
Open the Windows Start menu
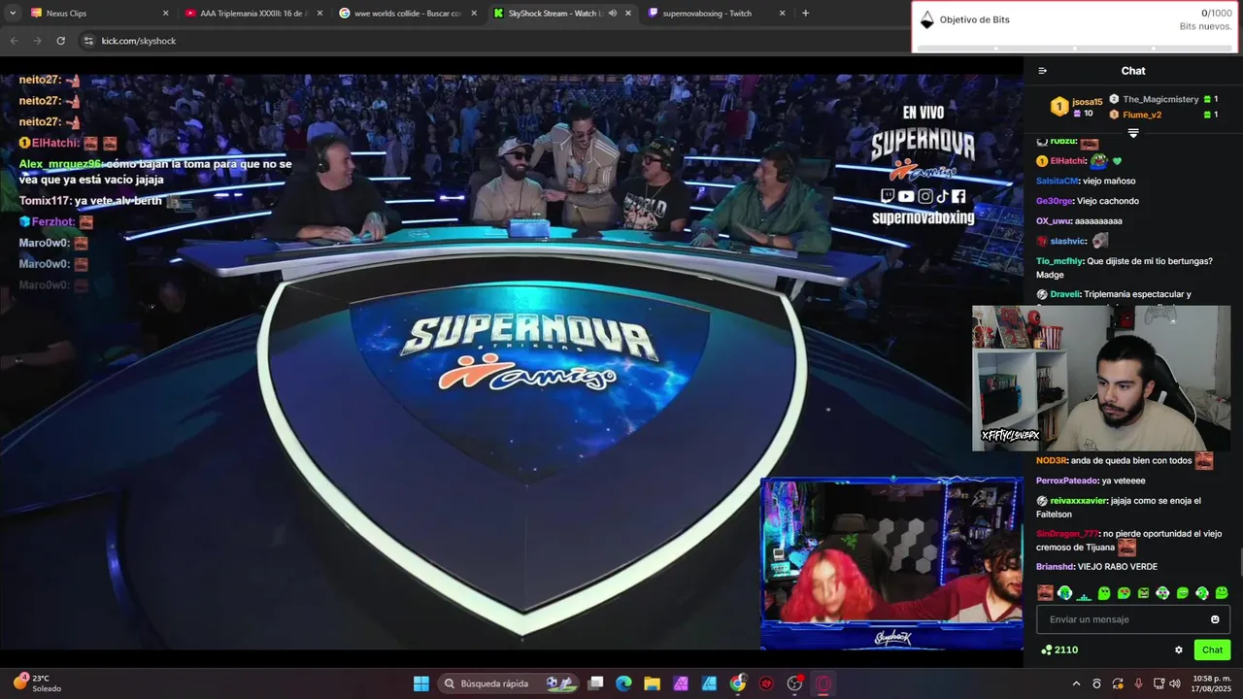click(421, 683)
